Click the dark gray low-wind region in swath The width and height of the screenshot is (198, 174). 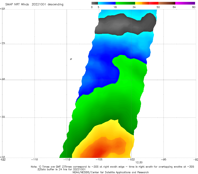point(125,24)
